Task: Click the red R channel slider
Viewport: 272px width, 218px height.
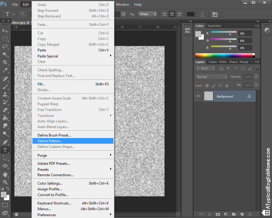Action: [x=224, y=32]
